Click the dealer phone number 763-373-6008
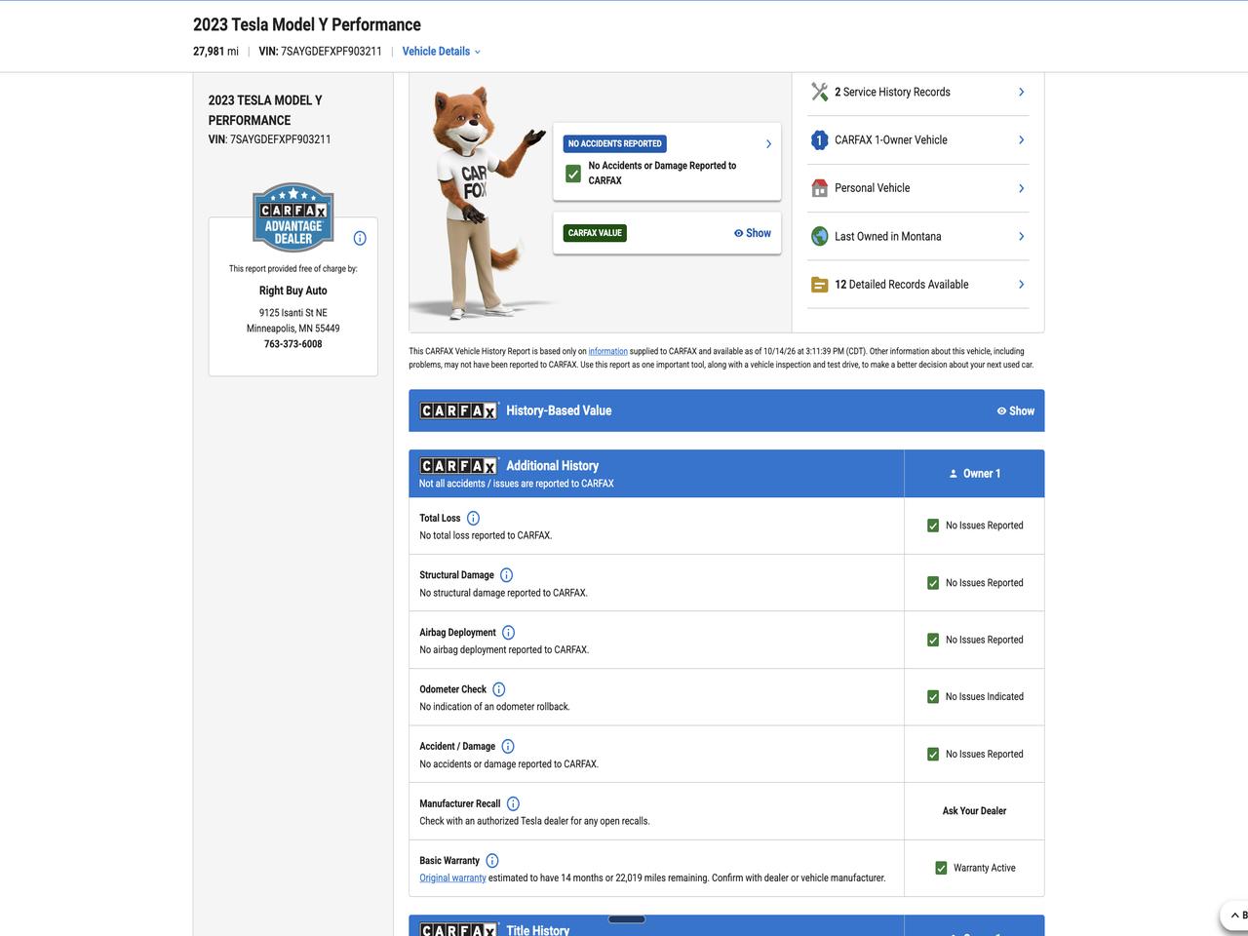The width and height of the screenshot is (1248, 936). (292, 344)
